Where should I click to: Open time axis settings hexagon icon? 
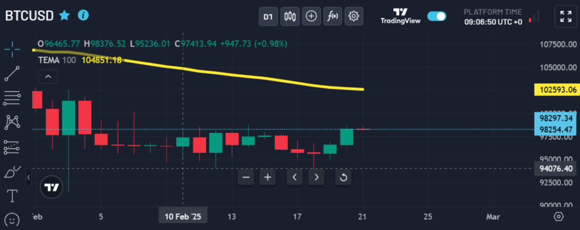point(558,216)
